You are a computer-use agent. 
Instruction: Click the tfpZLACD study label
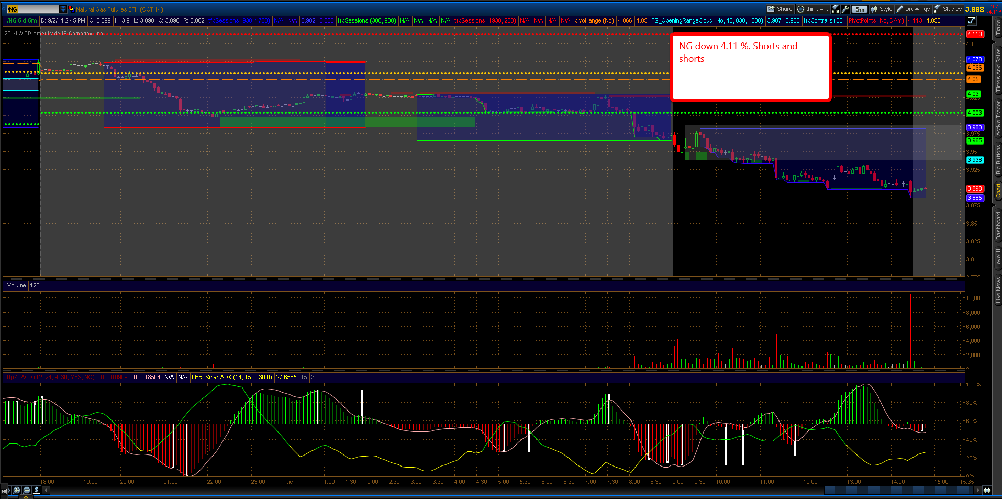[50, 377]
